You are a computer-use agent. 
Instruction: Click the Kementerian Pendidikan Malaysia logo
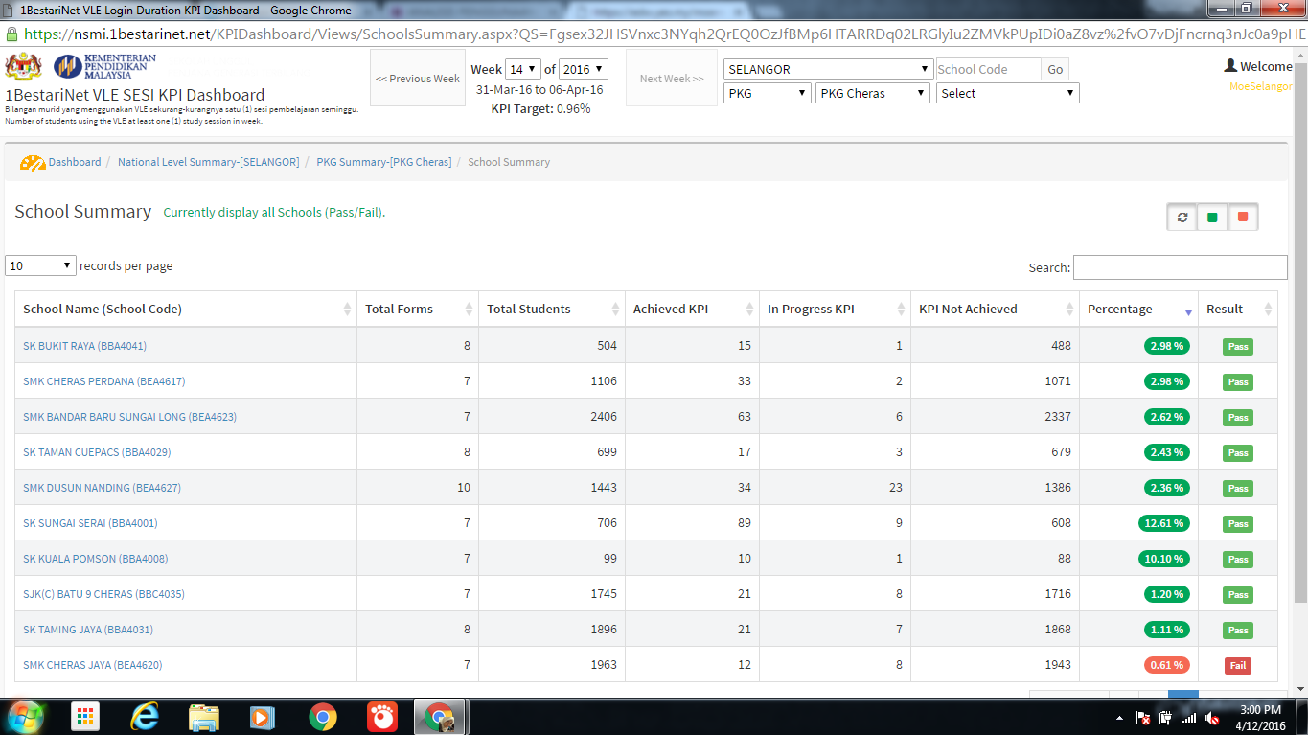click(x=104, y=66)
